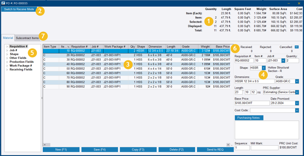Open the PRC Supplier dropdown
This screenshot has height=156, width=304.
point(297,92)
